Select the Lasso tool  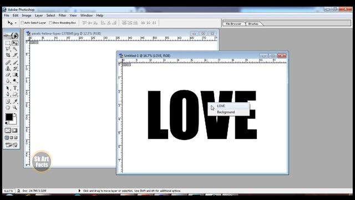click(x=8, y=49)
